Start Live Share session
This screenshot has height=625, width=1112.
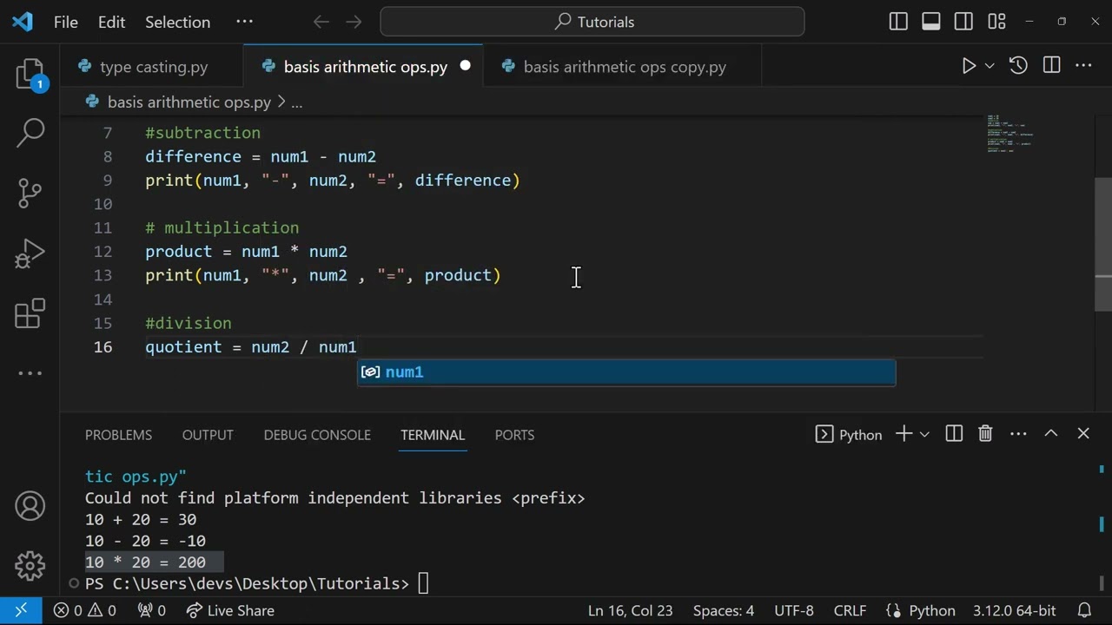click(230, 610)
